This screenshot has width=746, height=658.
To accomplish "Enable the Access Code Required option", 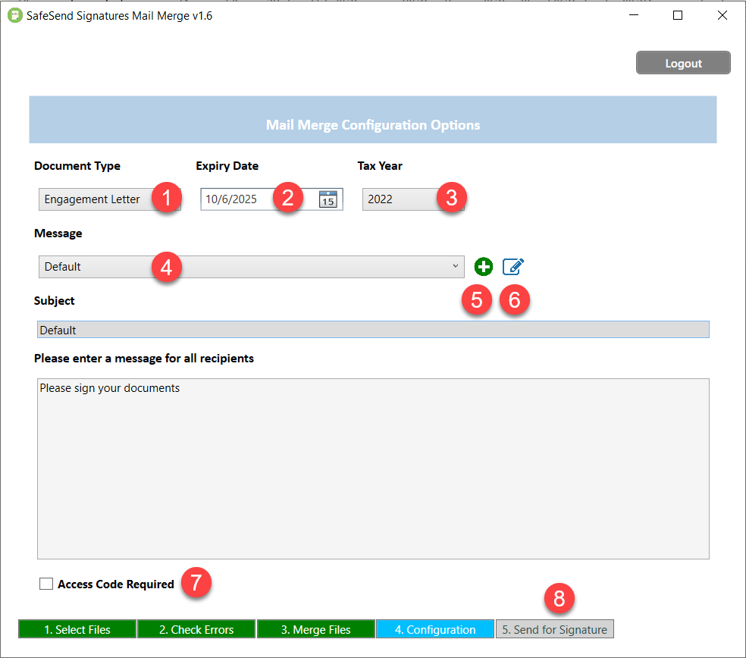I will click(46, 584).
